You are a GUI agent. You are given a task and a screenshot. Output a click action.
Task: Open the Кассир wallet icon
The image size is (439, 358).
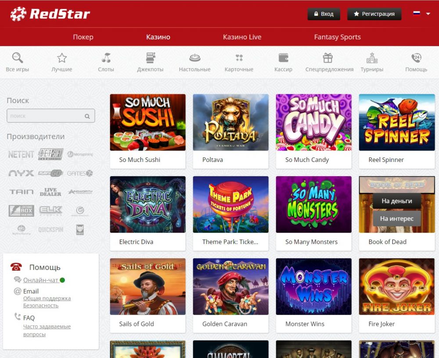coord(283,58)
